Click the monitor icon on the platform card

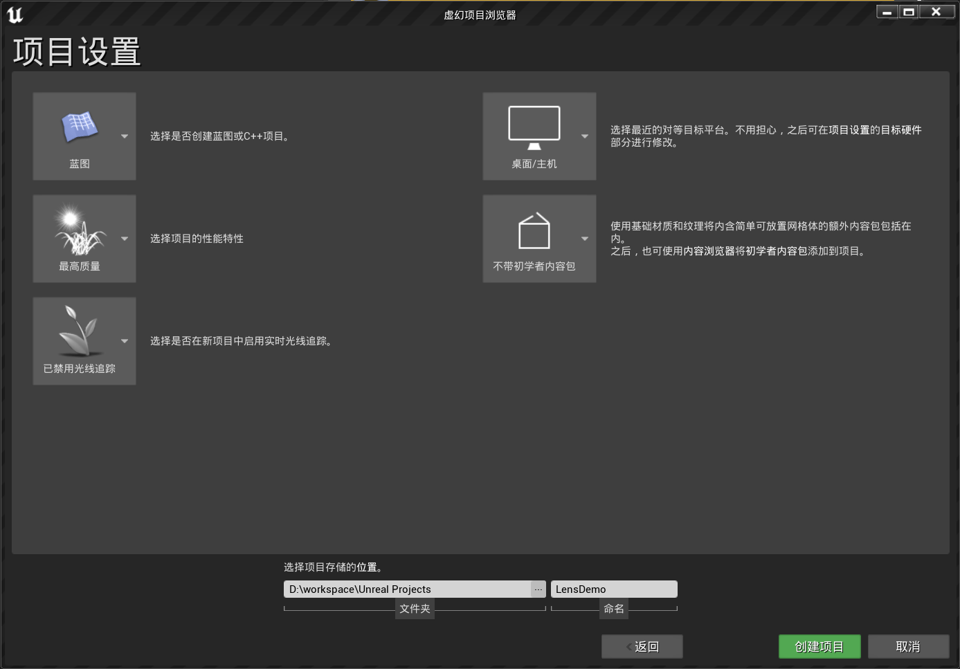click(534, 126)
